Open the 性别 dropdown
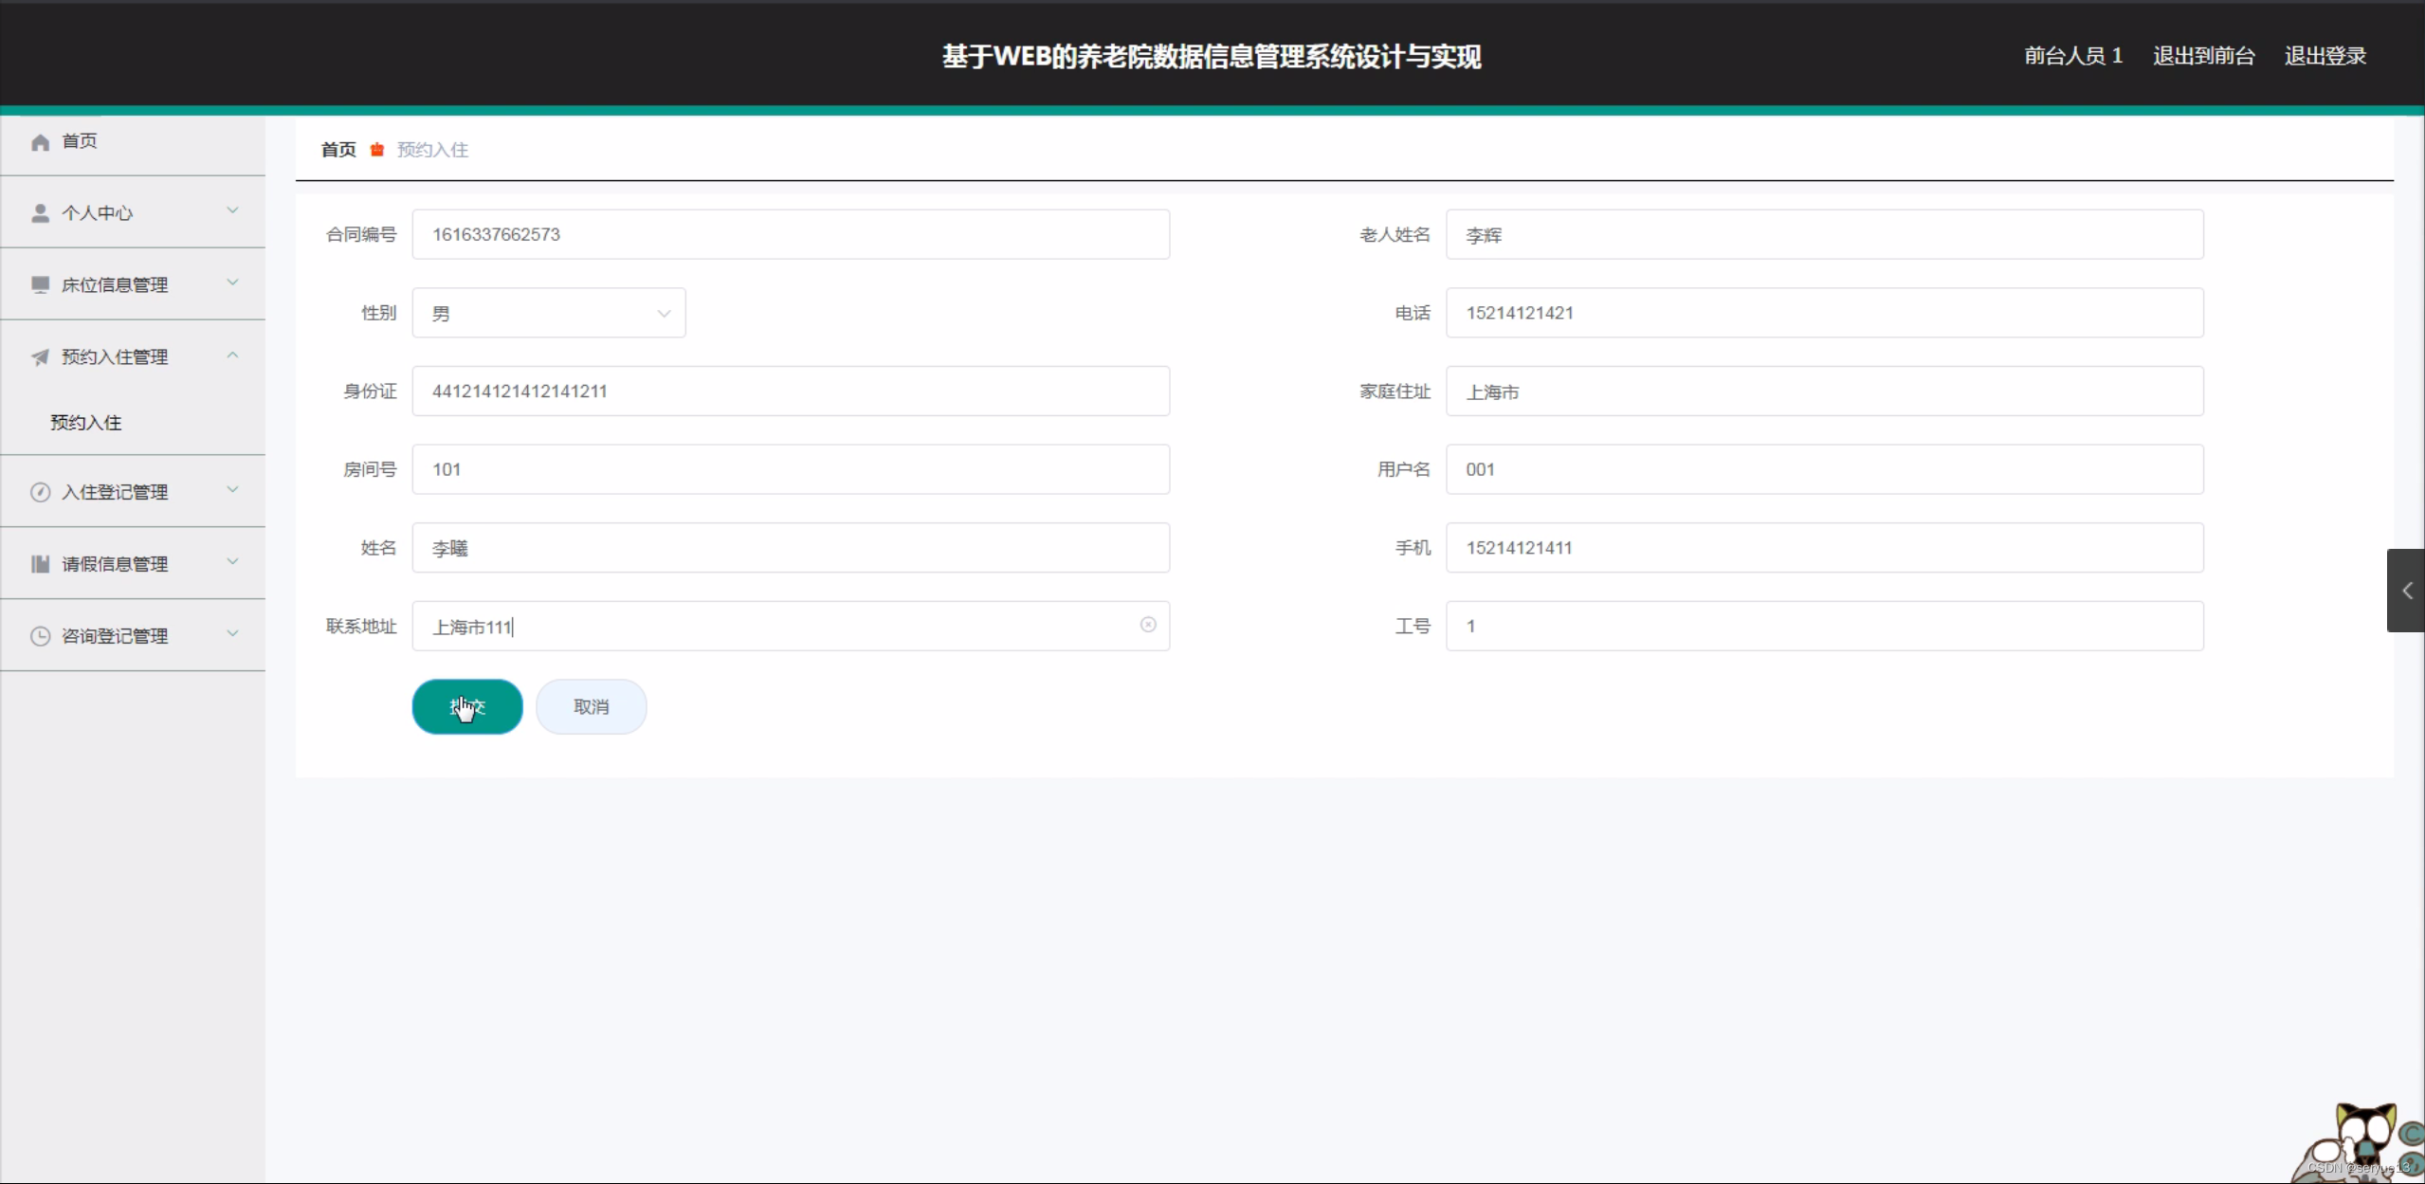This screenshot has width=2425, height=1184. coord(549,313)
